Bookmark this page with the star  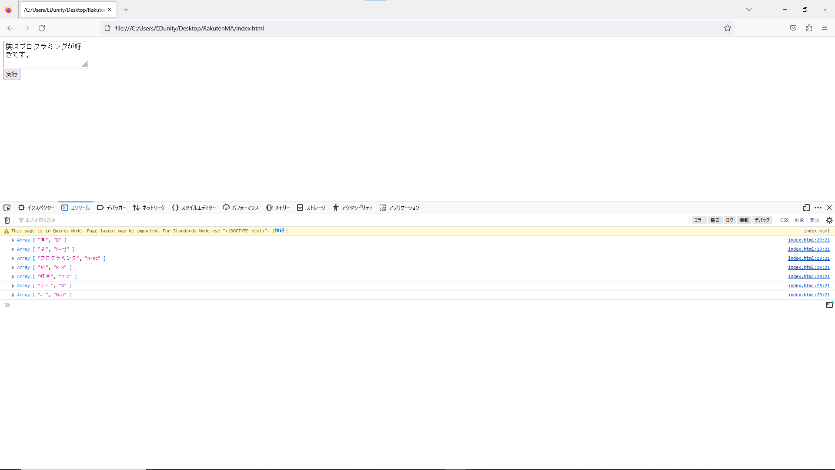pyautogui.click(x=728, y=28)
